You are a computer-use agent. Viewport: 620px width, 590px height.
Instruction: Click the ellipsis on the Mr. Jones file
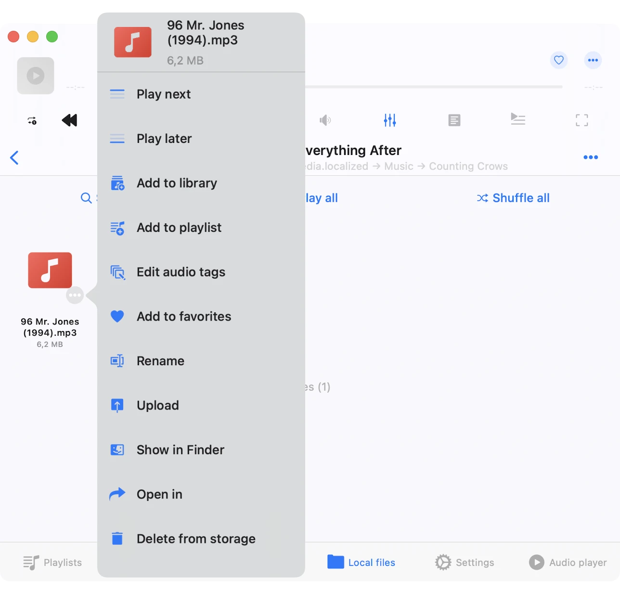tap(75, 295)
